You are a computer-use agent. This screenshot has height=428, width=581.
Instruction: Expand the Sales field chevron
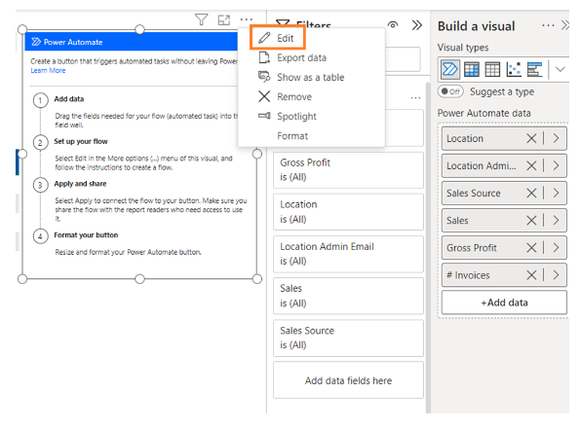(556, 221)
